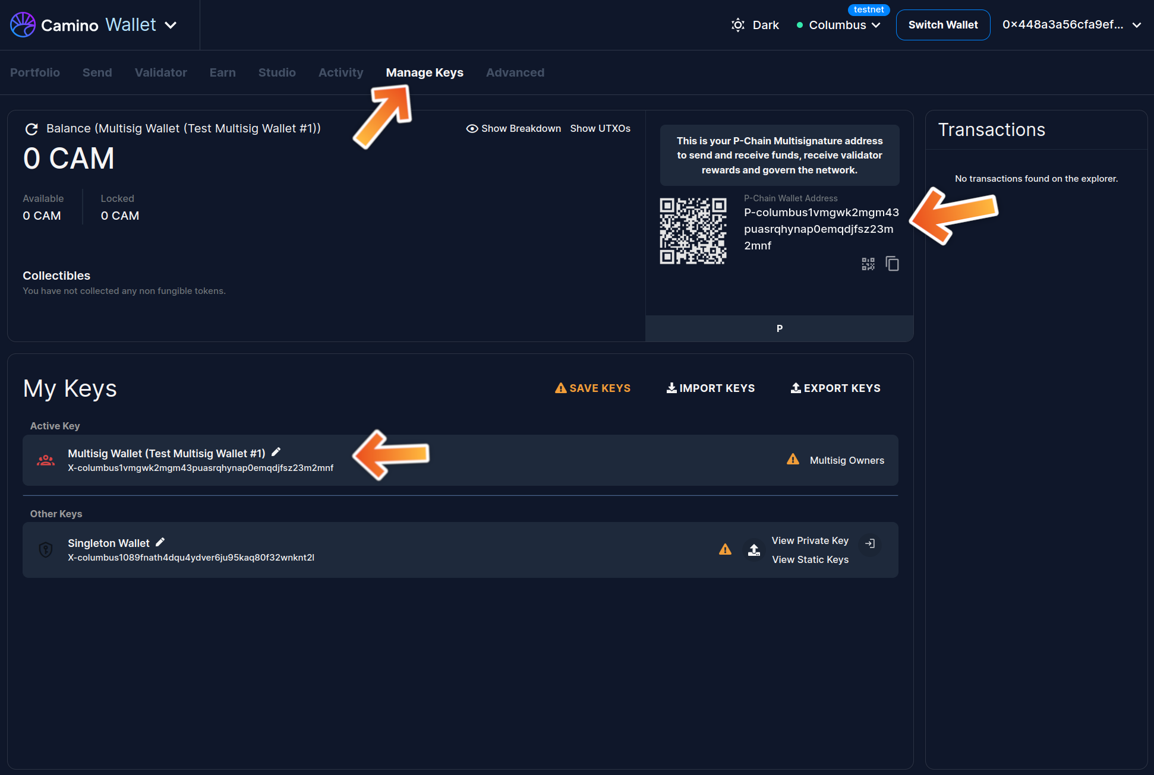Rename Singleton Wallet via pencil icon
The width and height of the screenshot is (1154, 775).
[x=160, y=542]
